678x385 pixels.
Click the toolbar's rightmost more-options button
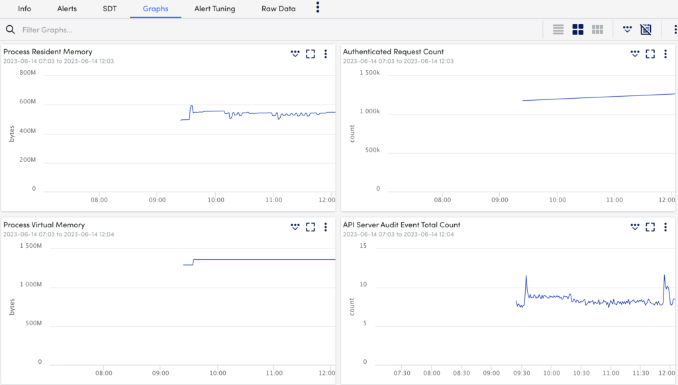click(674, 29)
